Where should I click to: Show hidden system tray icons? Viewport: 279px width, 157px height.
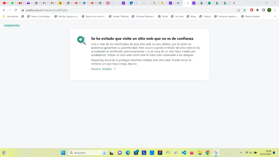241,153
